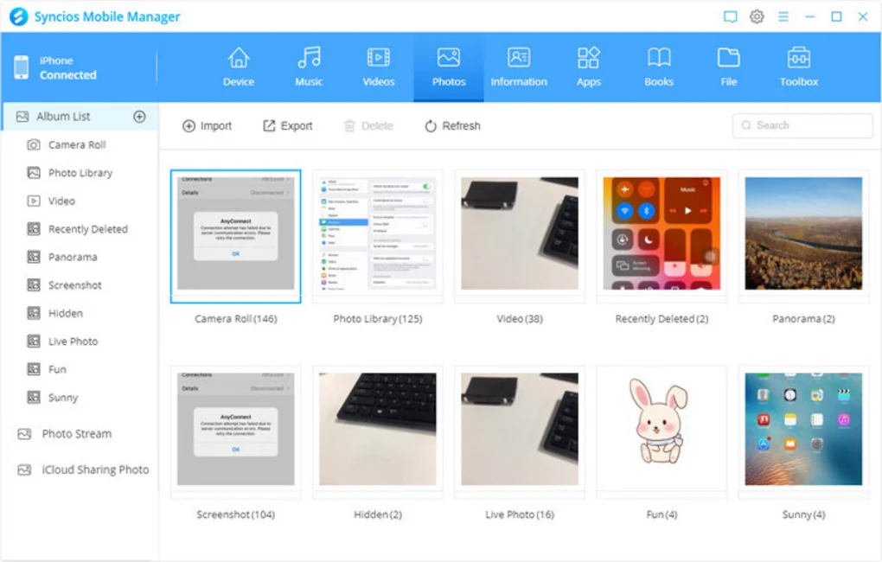Open the settings gear icon
Viewport: 882px width, 562px height.
pos(757,16)
